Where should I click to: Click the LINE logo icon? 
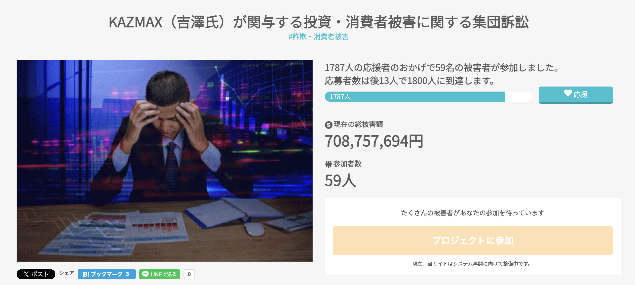145,274
